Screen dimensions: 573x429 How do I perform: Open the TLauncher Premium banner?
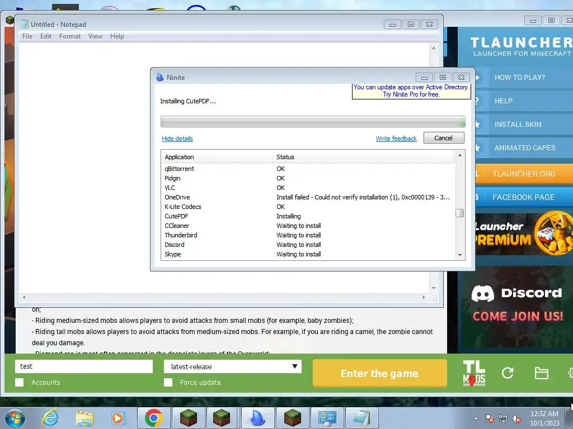coord(524,233)
